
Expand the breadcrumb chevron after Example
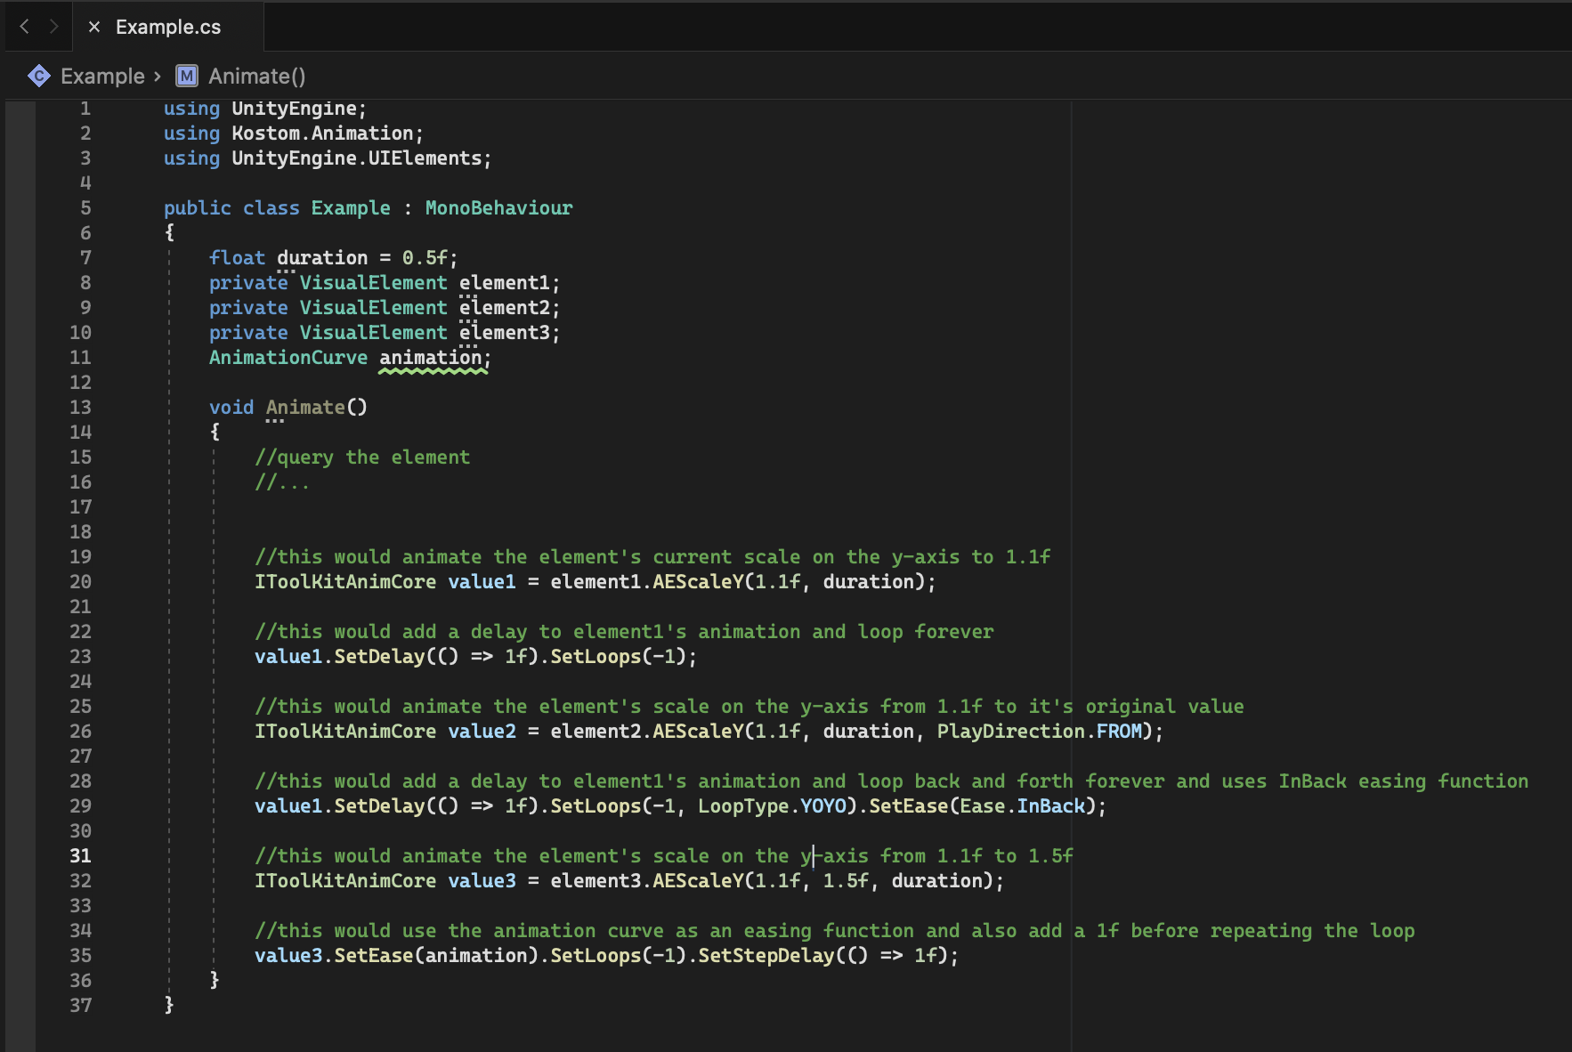coord(158,77)
